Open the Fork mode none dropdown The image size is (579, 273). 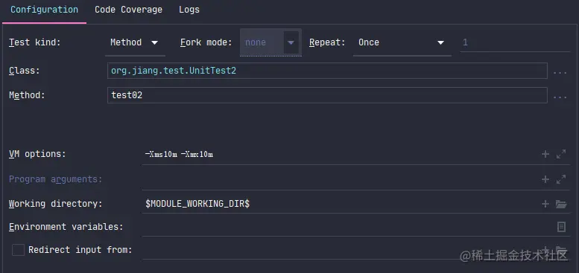pyautogui.click(x=270, y=42)
